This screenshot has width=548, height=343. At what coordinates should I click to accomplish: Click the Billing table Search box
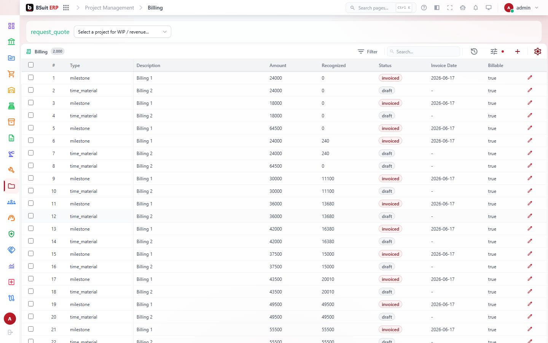click(424, 51)
